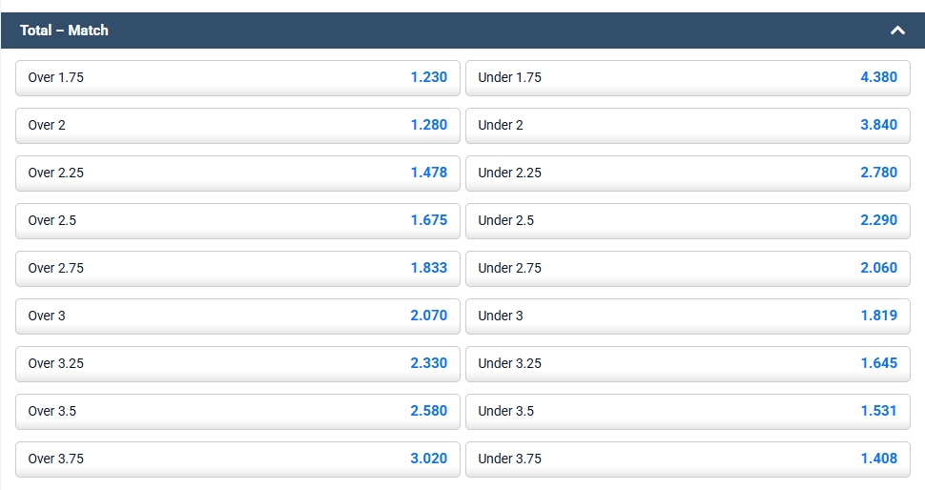Image resolution: width=925 pixels, height=490 pixels.
Task: Choose Under 2.5 at odds 2.290
Action: 688,220
